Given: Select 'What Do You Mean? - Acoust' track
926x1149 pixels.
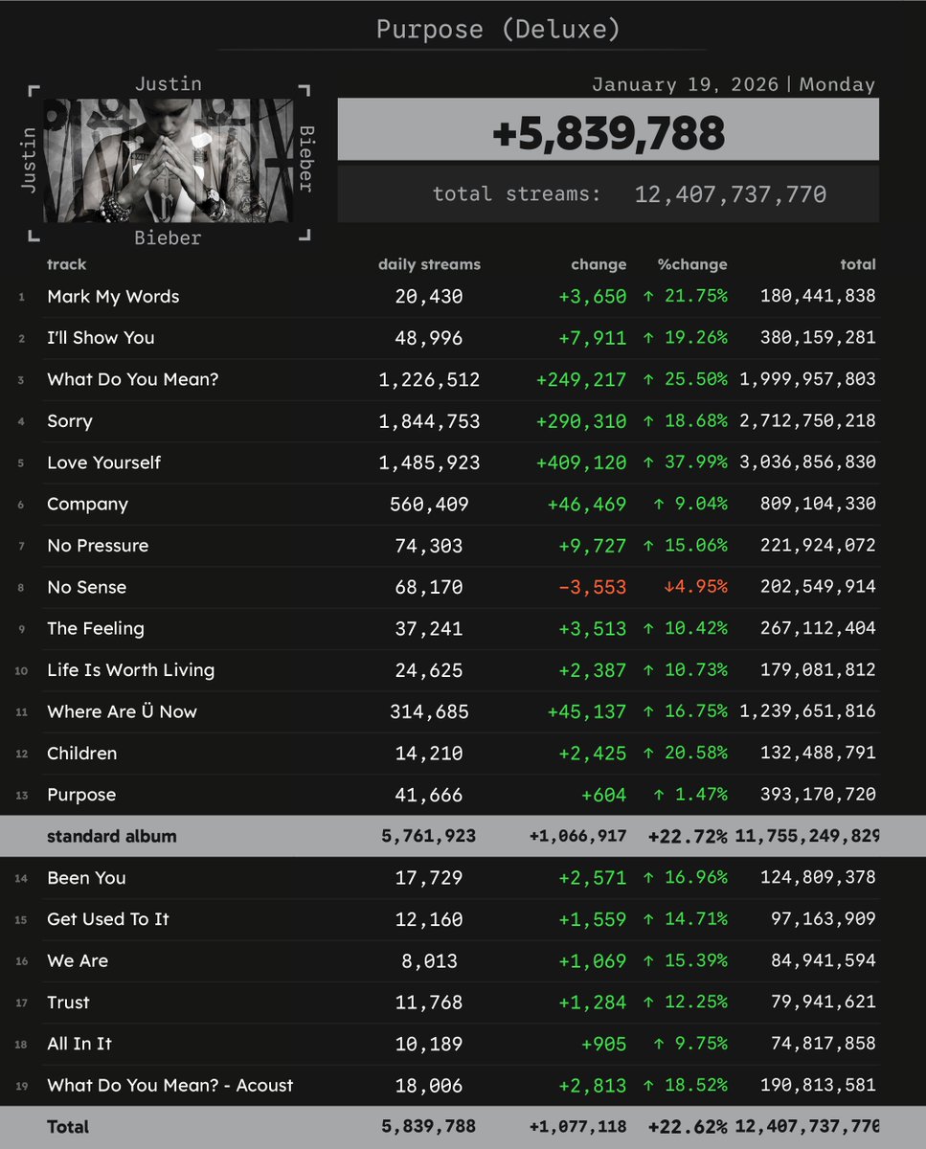Looking at the screenshot, I should [170, 1085].
